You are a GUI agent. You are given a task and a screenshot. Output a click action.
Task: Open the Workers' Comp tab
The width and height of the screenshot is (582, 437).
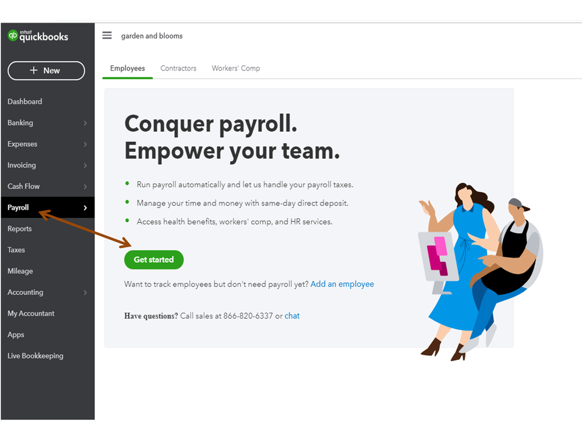tap(236, 68)
